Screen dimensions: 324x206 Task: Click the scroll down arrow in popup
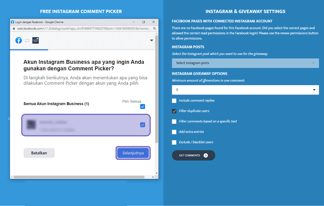coord(157,173)
